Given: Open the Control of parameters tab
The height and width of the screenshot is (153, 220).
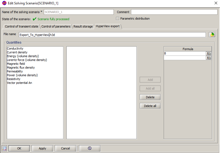Looking at the screenshot, I should (56, 26).
